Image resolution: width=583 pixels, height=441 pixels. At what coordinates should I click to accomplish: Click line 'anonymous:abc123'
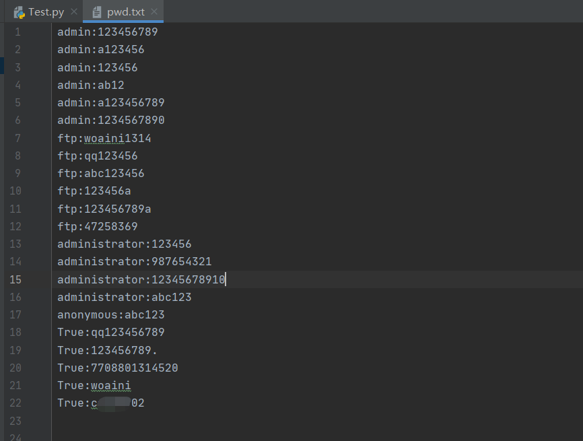tap(111, 314)
